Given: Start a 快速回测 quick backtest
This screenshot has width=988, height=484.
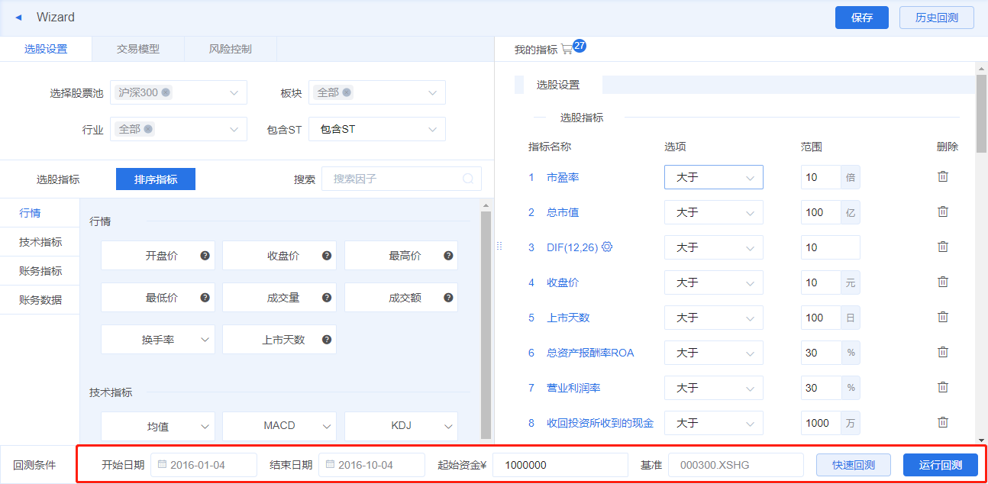Looking at the screenshot, I should [853, 464].
